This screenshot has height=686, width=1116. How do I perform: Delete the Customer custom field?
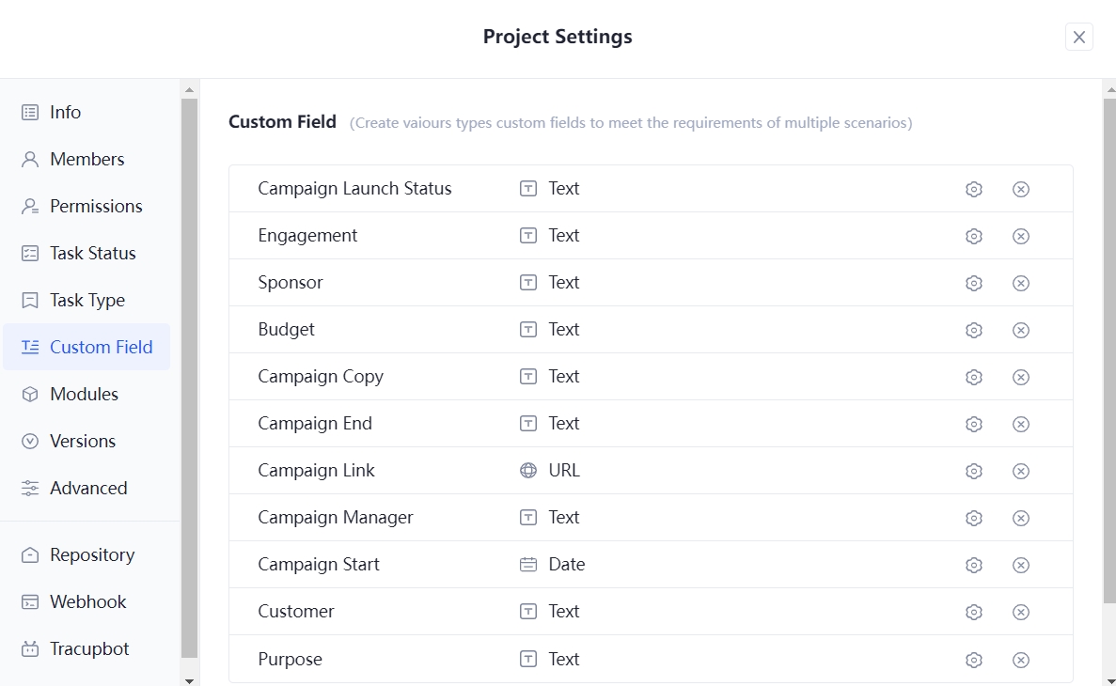pyautogui.click(x=1021, y=612)
